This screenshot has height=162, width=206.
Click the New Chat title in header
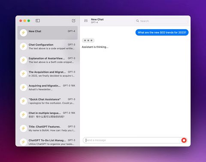coord(97,19)
